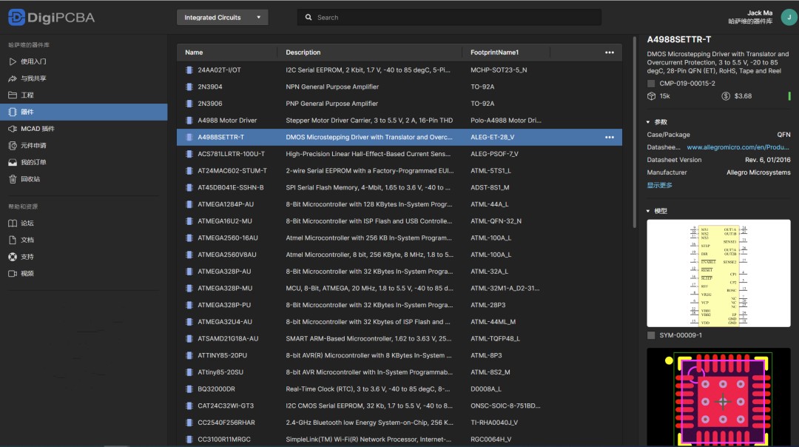Open the 元件申请 page
This screenshot has width=799, height=447.
tap(84, 146)
